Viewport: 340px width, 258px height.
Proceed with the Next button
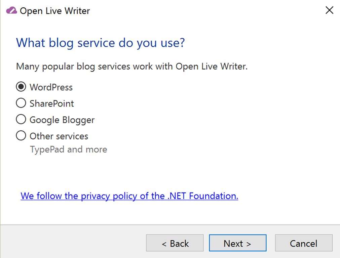237,243
